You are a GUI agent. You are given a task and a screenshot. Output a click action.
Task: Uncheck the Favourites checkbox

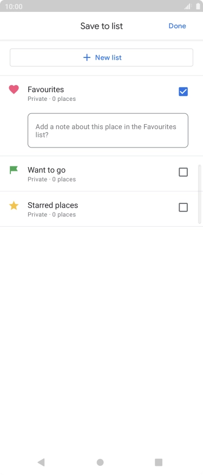pos(184,92)
